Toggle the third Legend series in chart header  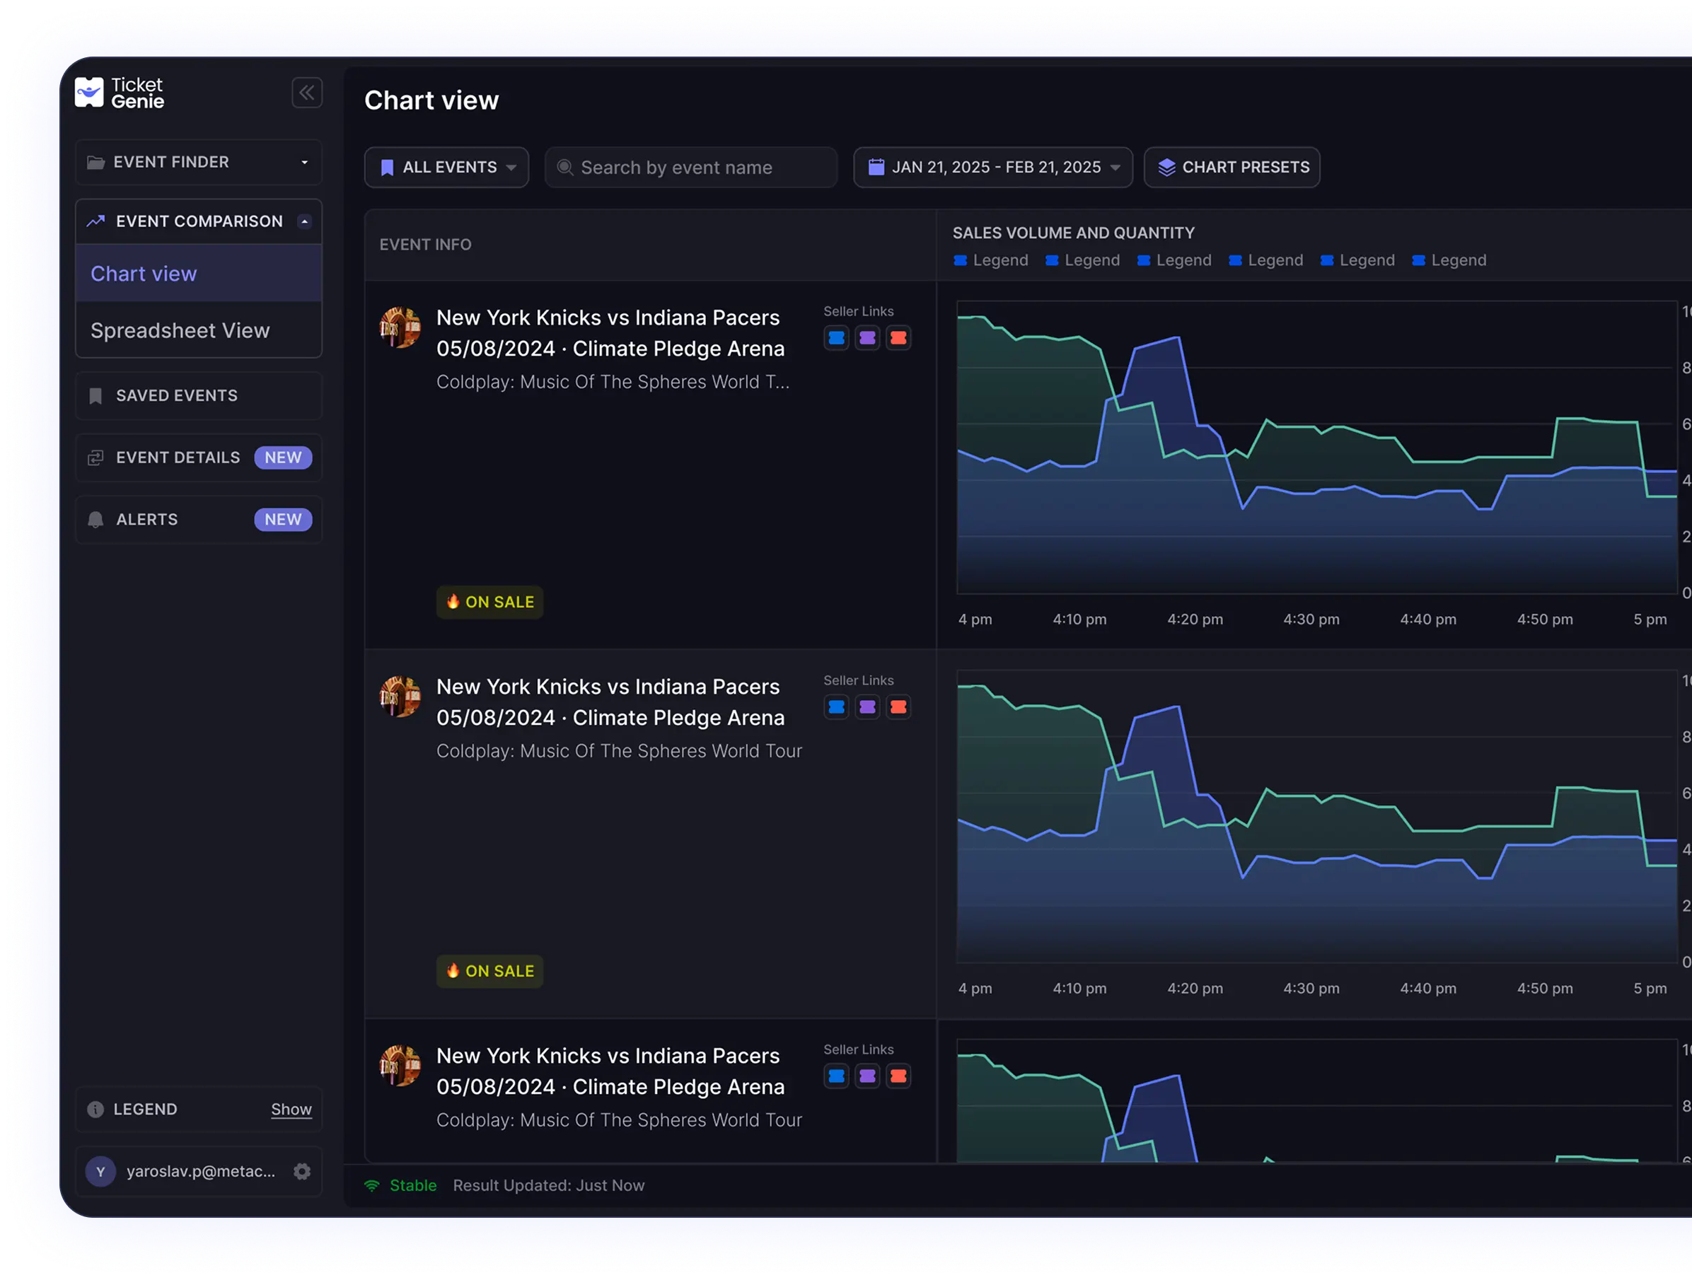[1174, 260]
